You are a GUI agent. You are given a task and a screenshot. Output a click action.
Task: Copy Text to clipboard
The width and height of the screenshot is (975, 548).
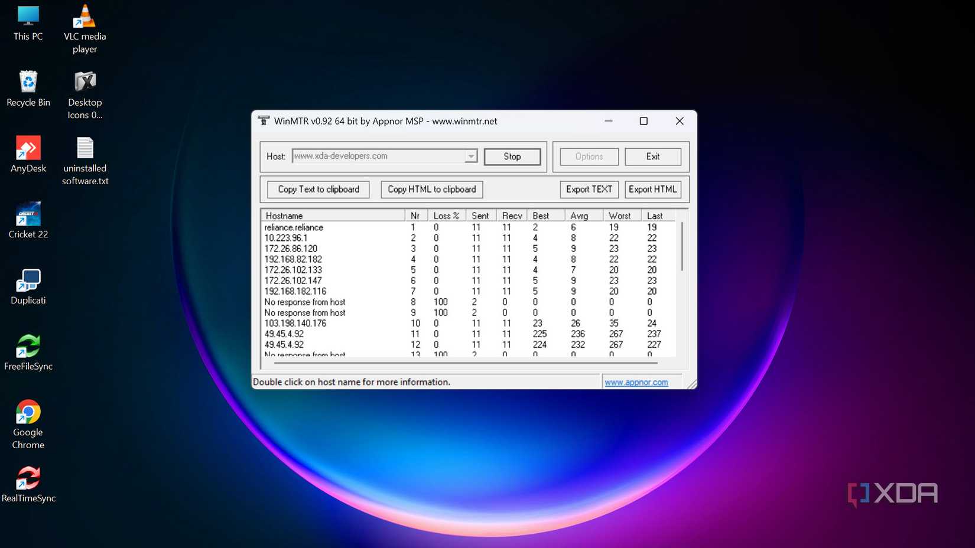(318, 189)
